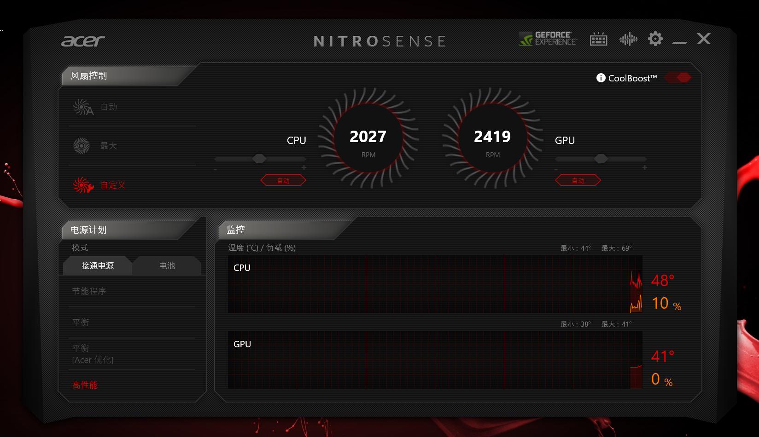Screen dimensions: 759x437
Task: Click the CPU 最大: 69° value
Action: 617,248
